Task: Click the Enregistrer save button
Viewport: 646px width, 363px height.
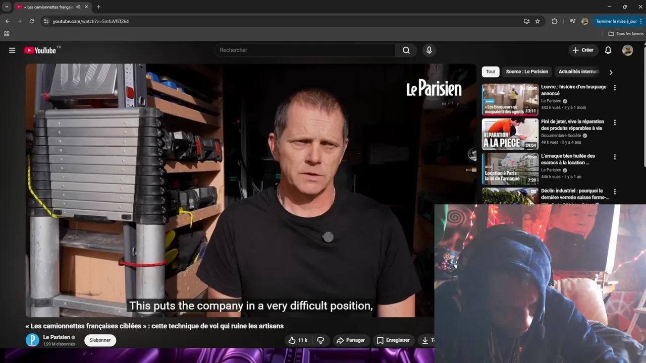Action: tap(393, 340)
